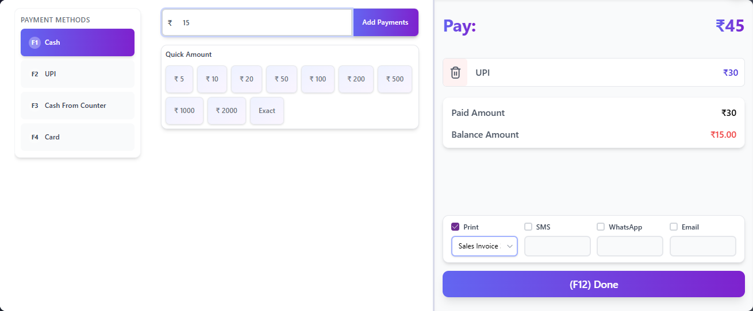Click the Exact quick amount button
Image resolution: width=753 pixels, height=311 pixels.
tap(267, 111)
